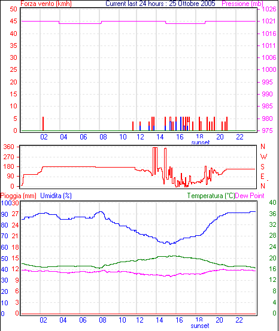Click the 1021 pressure axis value
This screenshot has height=331, width=279.
269,21
